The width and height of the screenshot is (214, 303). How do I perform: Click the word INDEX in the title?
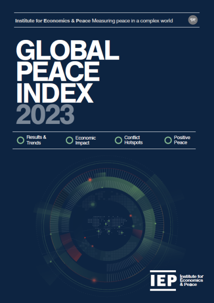(x=55, y=93)
